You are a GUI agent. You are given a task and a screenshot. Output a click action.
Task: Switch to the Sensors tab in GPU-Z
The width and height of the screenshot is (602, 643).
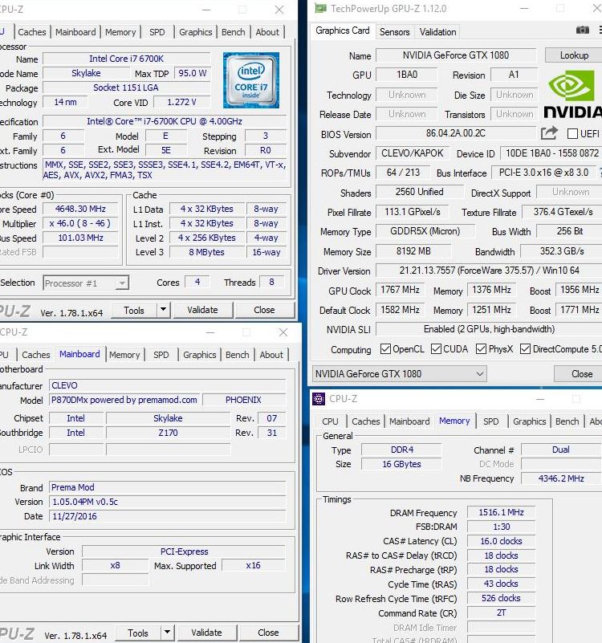(394, 32)
